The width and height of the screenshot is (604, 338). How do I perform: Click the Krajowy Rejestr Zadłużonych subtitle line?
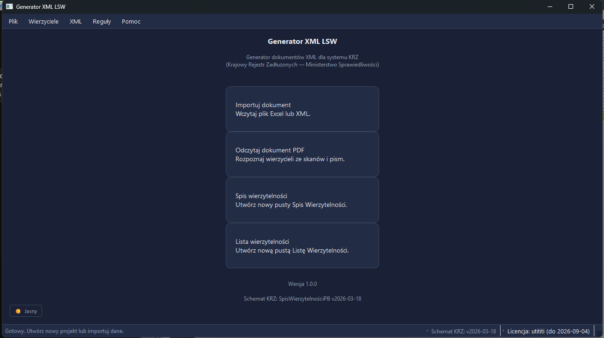[302, 65]
